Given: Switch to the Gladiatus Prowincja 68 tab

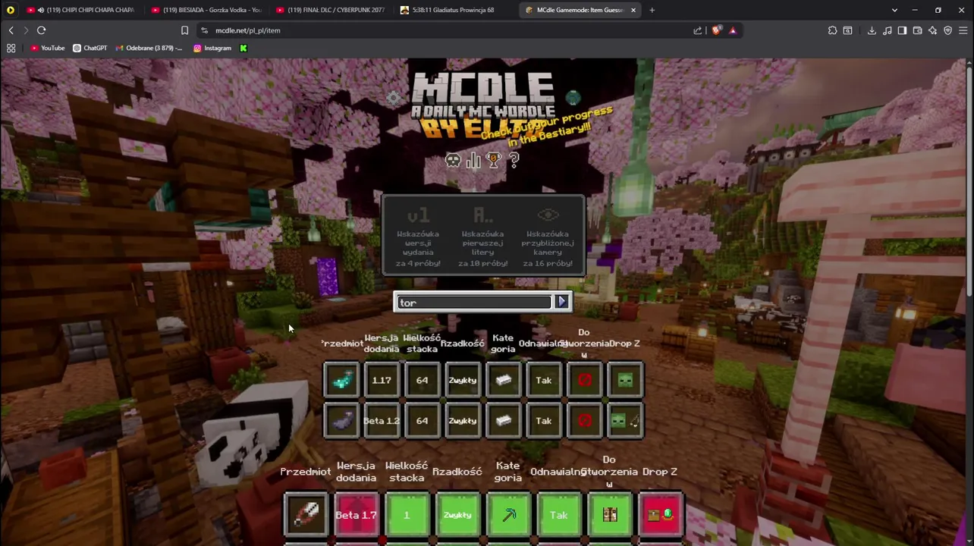Looking at the screenshot, I should 455,10.
